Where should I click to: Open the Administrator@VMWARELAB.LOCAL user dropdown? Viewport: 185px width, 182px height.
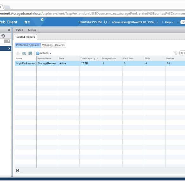[135, 22]
